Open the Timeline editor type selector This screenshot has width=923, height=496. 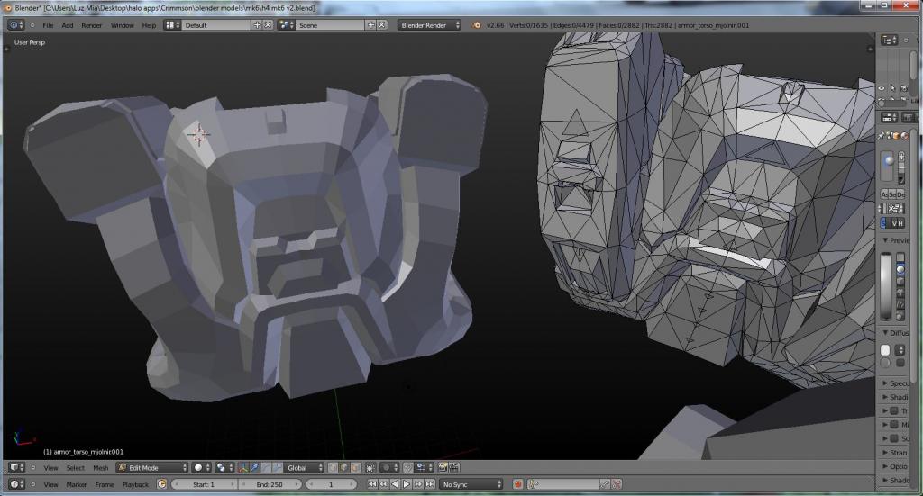point(16,484)
